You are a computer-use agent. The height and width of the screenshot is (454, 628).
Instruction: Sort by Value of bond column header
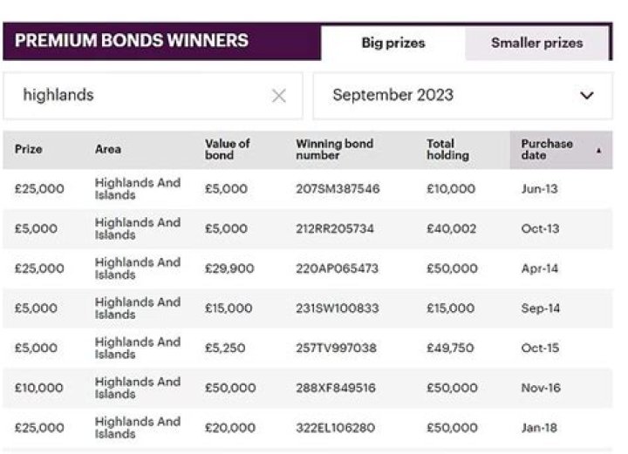click(227, 149)
